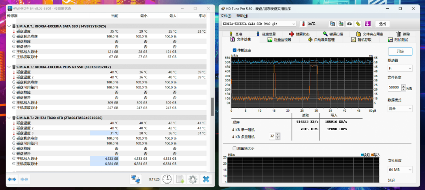Click the collapse columns arrows icon in HWiNFO

[x=24, y=179]
